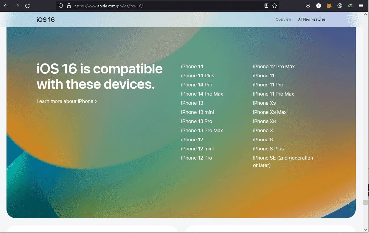
Task: Click the text iPhone 11 Pro Max
Action: (x=273, y=94)
